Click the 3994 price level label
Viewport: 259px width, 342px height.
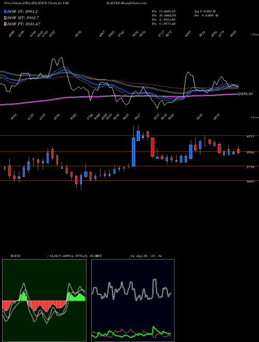tap(250, 153)
